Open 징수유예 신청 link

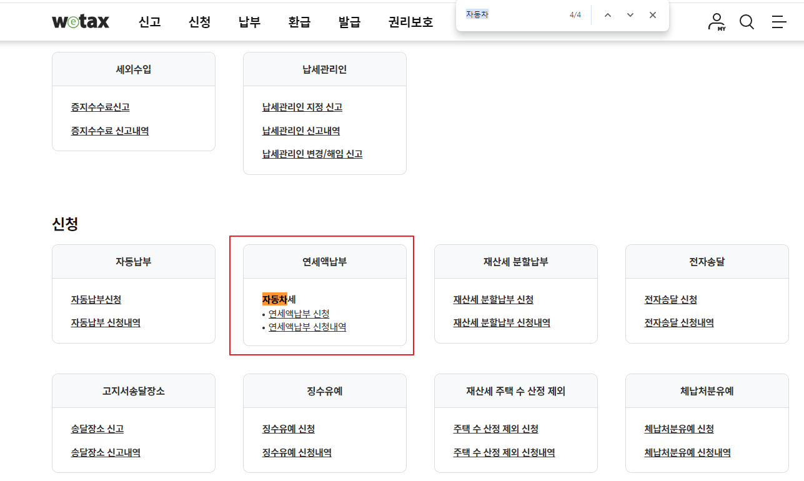point(289,429)
